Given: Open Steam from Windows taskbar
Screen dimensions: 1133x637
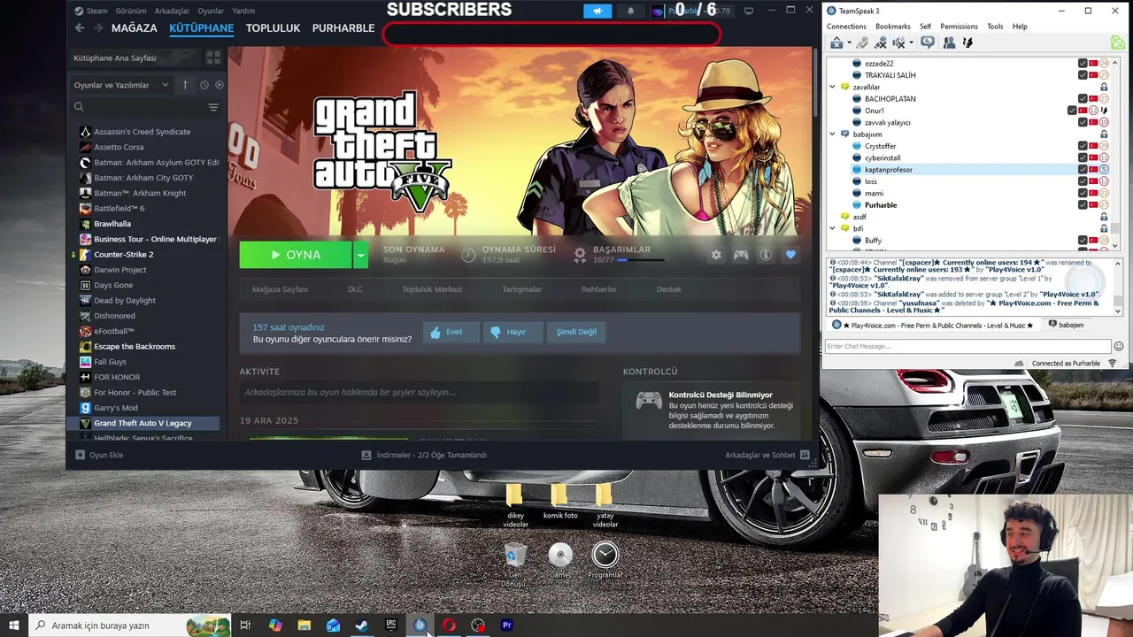Looking at the screenshot, I should [x=362, y=625].
